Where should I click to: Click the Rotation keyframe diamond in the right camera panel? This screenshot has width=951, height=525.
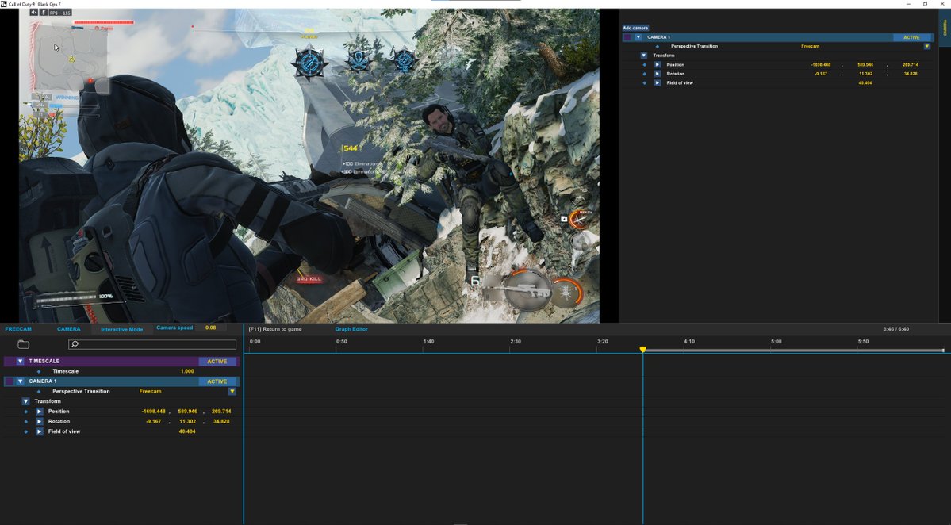(x=644, y=74)
